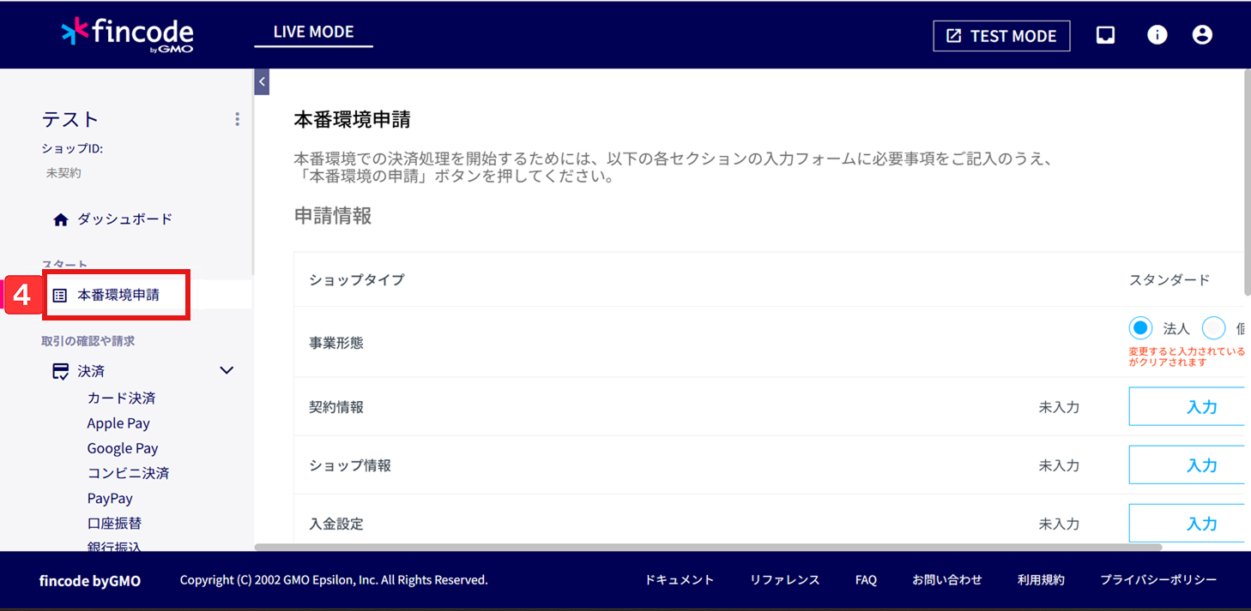This screenshot has height=611, width=1251.
Task: Click the 本番環境申請 list icon
Action: [60, 296]
